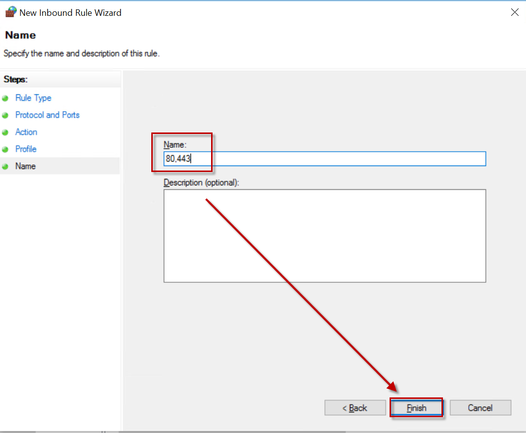Click the green bullet beside Action step
Viewport: 526px width, 433px height.
tap(5, 132)
